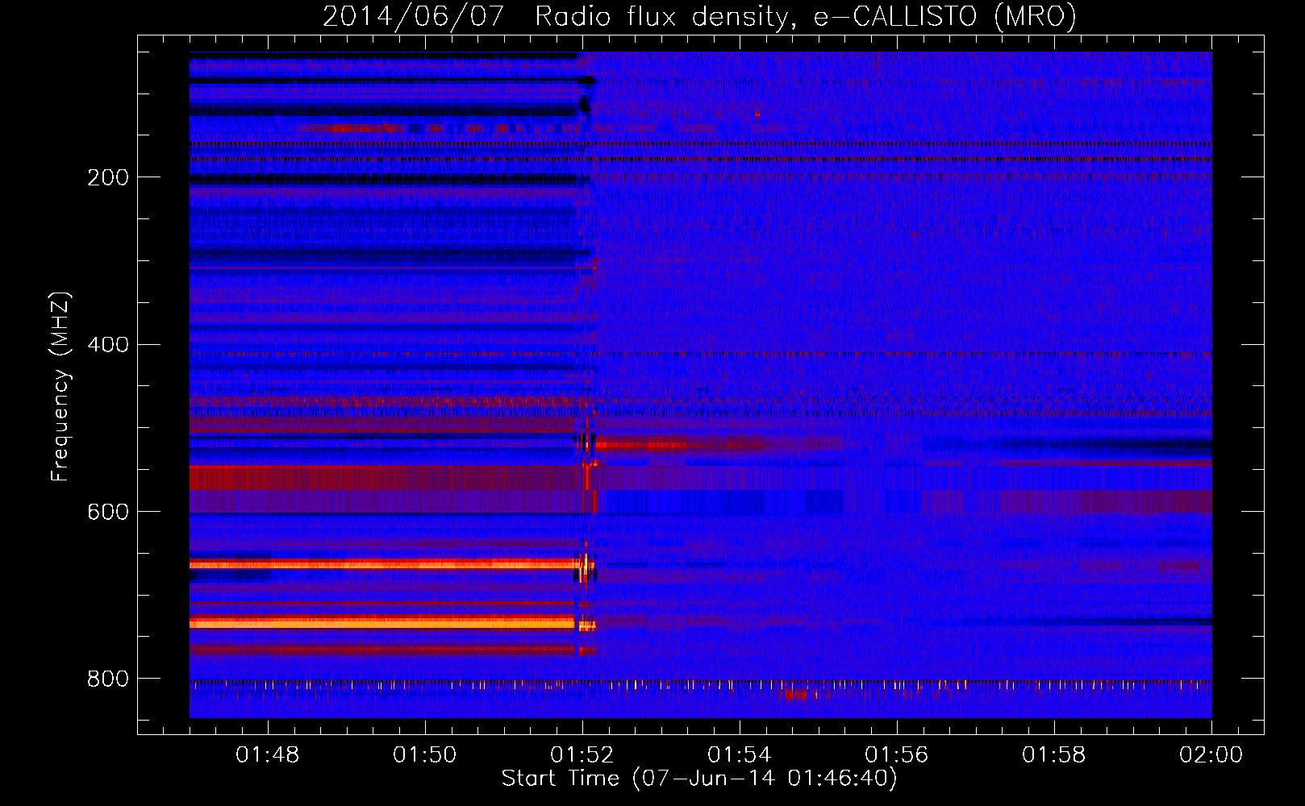The height and width of the screenshot is (806, 1305).
Task: Click the 01:50 time tick label
Action: [424, 755]
